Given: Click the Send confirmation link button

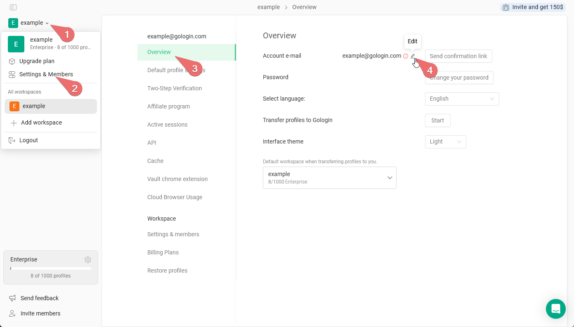Looking at the screenshot, I should tap(458, 56).
